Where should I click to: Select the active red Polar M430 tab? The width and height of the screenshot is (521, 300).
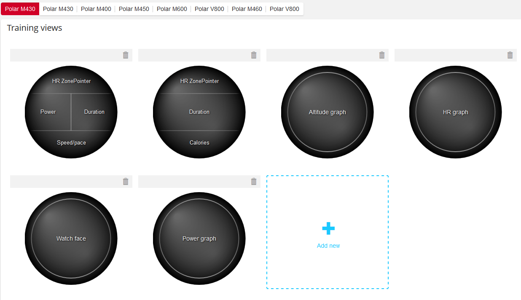[x=20, y=9]
